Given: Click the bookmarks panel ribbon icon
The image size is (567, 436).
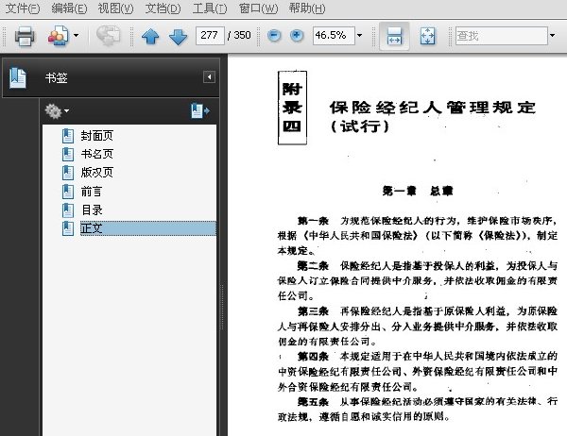Looking at the screenshot, I should pyautogui.click(x=18, y=77).
